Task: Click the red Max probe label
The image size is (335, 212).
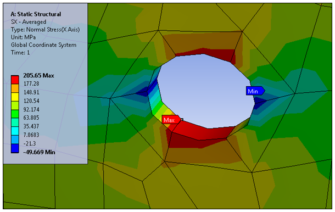Action: (171, 120)
